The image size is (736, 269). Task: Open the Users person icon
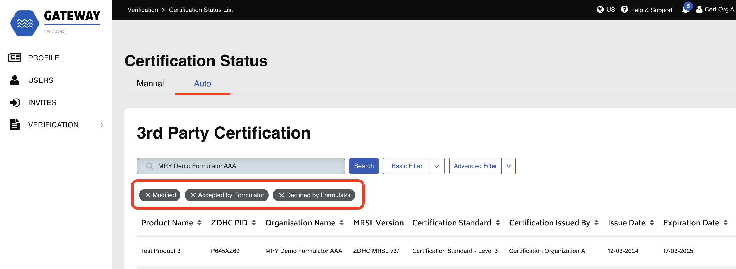pyautogui.click(x=15, y=80)
